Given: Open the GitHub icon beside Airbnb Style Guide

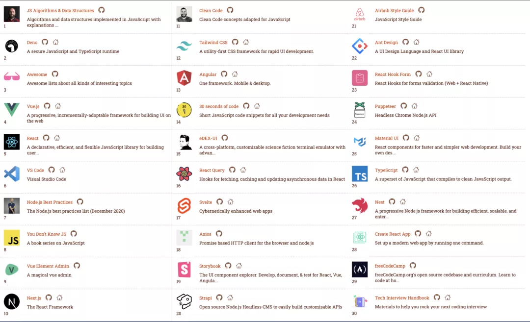Looking at the screenshot, I should tap(422, 10).
